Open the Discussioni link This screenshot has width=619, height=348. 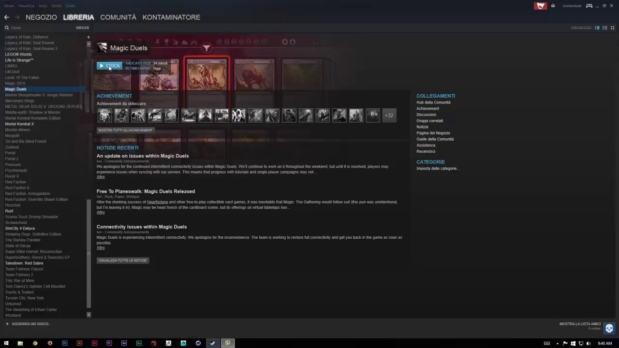(x=426, y=115)
